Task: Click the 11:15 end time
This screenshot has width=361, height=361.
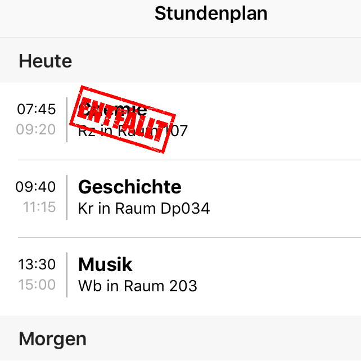Action: click(39, 207)
